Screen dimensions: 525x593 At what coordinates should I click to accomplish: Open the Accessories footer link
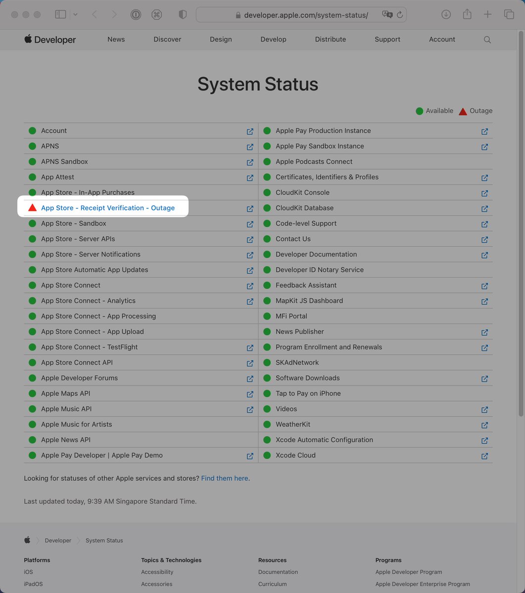(x=157, y=584)
